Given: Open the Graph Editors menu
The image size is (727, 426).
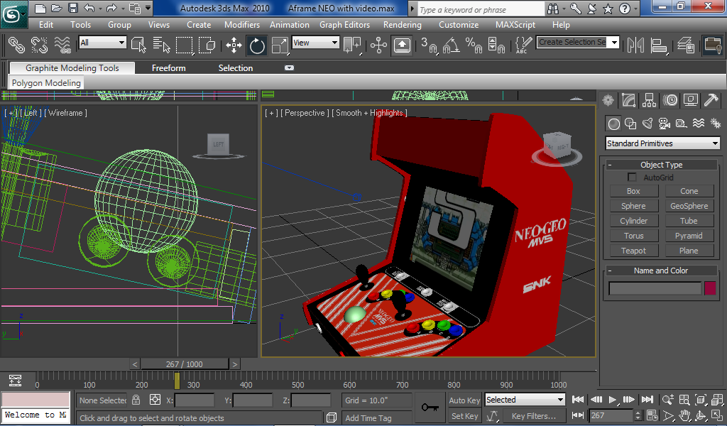Looking at the screenshot, I should tap(344, 25).
